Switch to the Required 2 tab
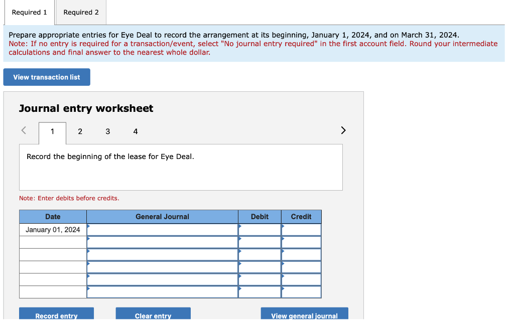This screenshot has height=323, width=514. [x=80, y=12]
